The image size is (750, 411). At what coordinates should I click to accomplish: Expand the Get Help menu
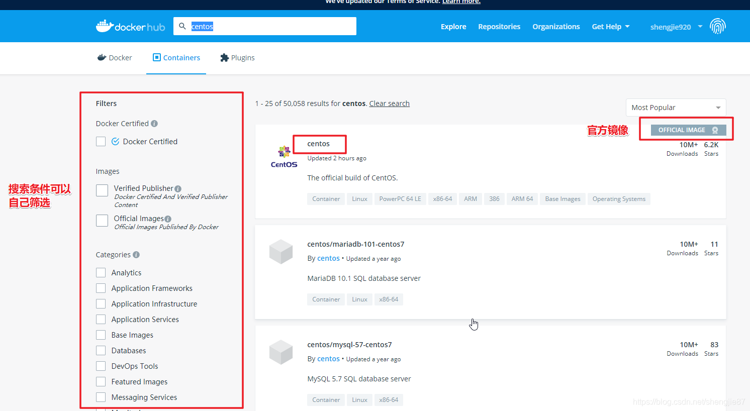point(610,27)
